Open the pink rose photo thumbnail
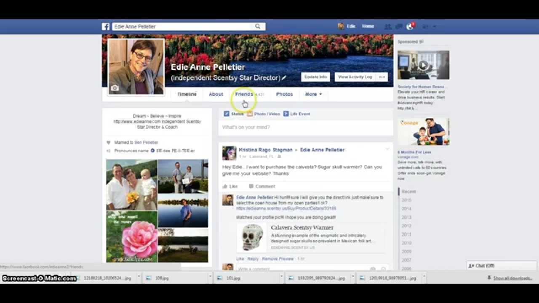The height and width of the screenshot is (303, 539). 132,237
